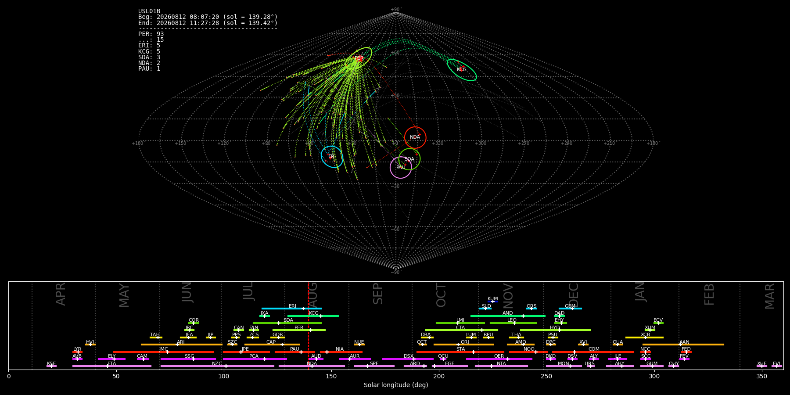This screenshot has height=395, width=790.
Task: Click the LEO activity bar in the timeline
Action: pyautogui.click(x=513, y=323)
